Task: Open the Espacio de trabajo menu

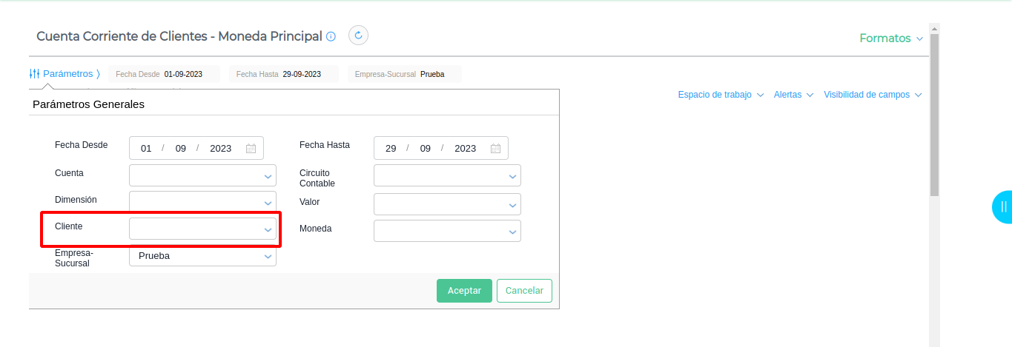Action: pyautogui.click(x=720, y=95)
